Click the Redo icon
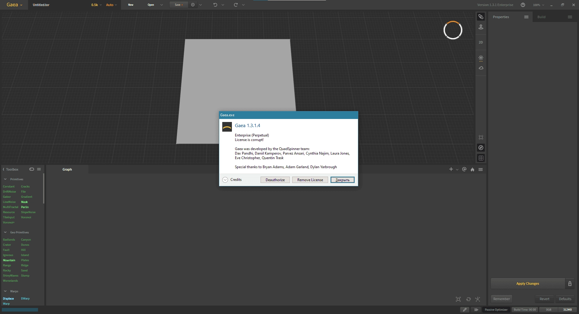Screen dimensions: 579x314 236,5
